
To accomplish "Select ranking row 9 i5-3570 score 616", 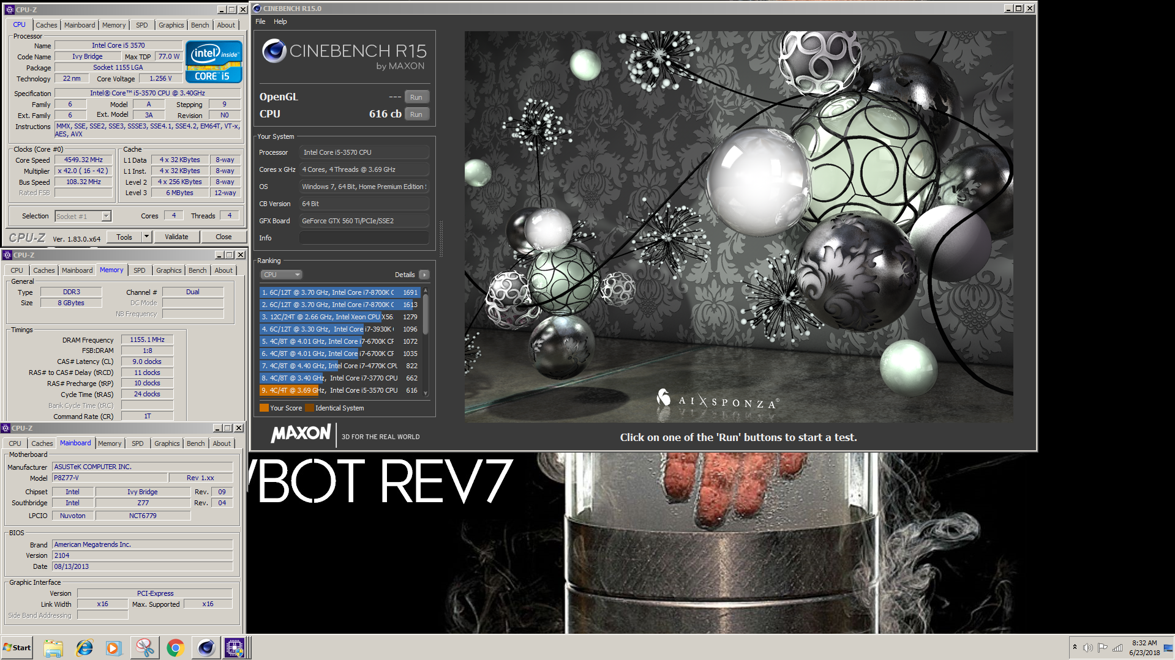I will (340, 390).
